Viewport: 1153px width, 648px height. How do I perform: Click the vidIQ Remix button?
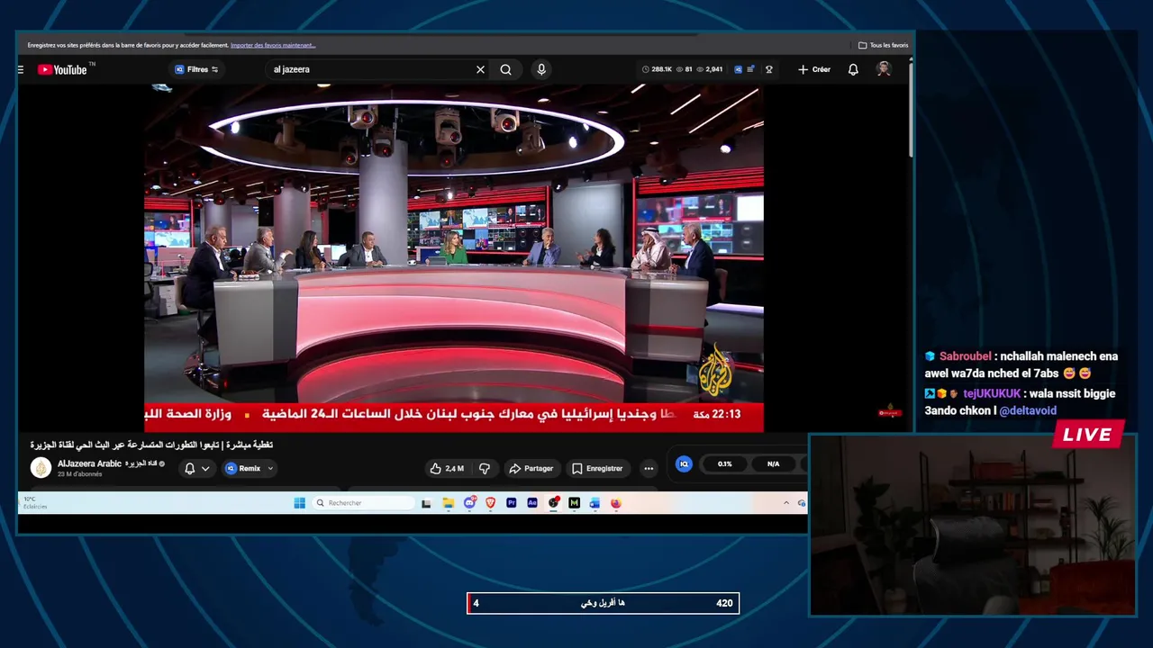(243, 468)
